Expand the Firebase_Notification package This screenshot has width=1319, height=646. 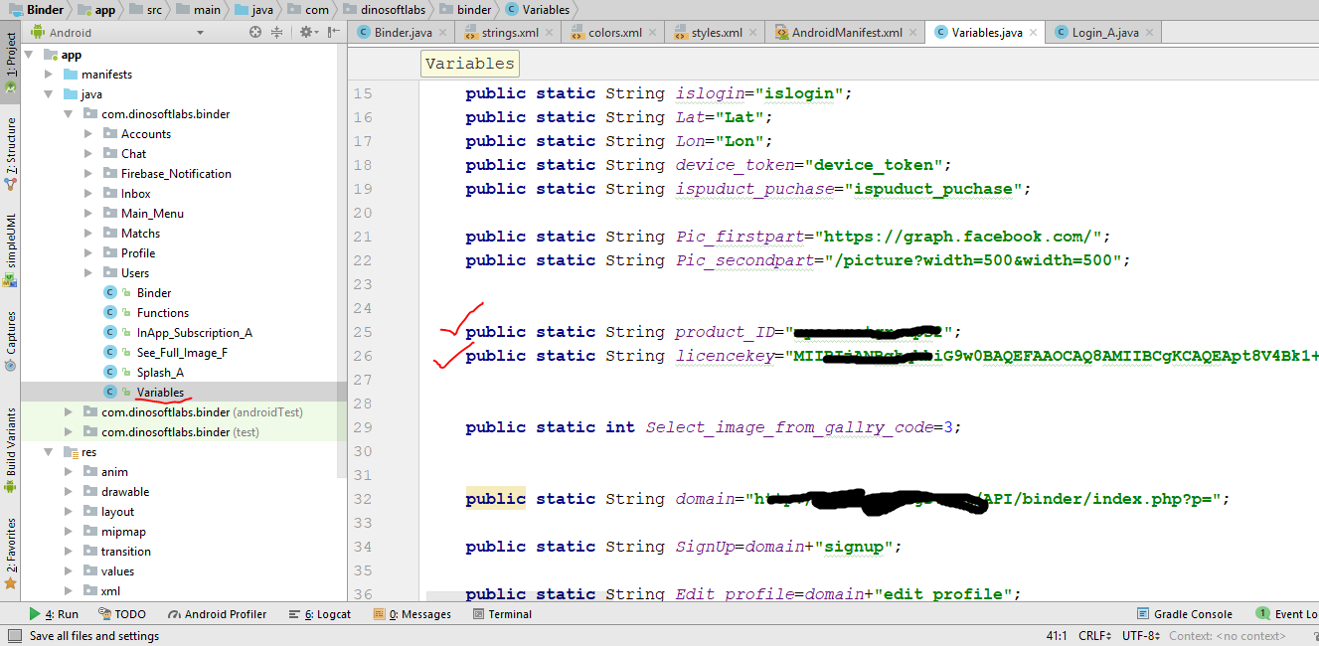pos(87,174)
